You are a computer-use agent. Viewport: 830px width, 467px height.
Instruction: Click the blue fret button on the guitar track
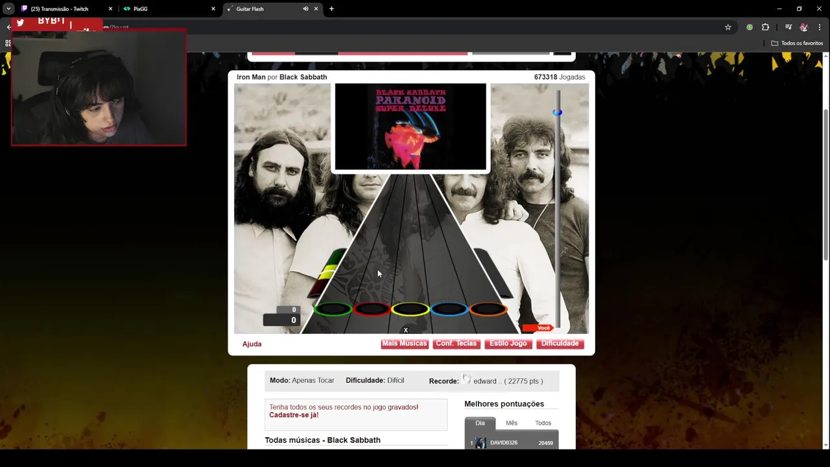pos(449,309)
